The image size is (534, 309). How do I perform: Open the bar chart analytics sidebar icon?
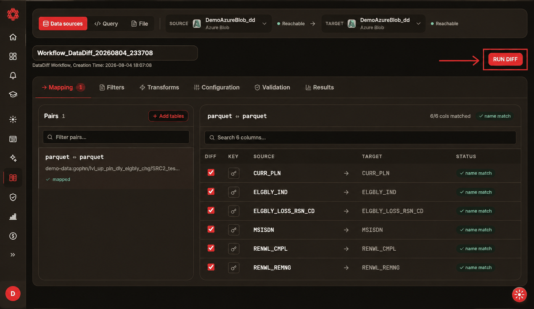pos(13,216)
